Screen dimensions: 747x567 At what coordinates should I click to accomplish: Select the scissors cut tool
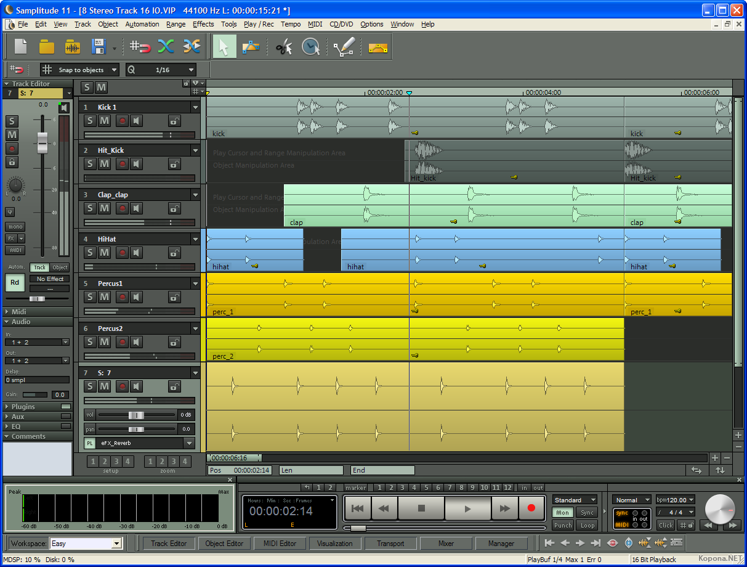283,47
